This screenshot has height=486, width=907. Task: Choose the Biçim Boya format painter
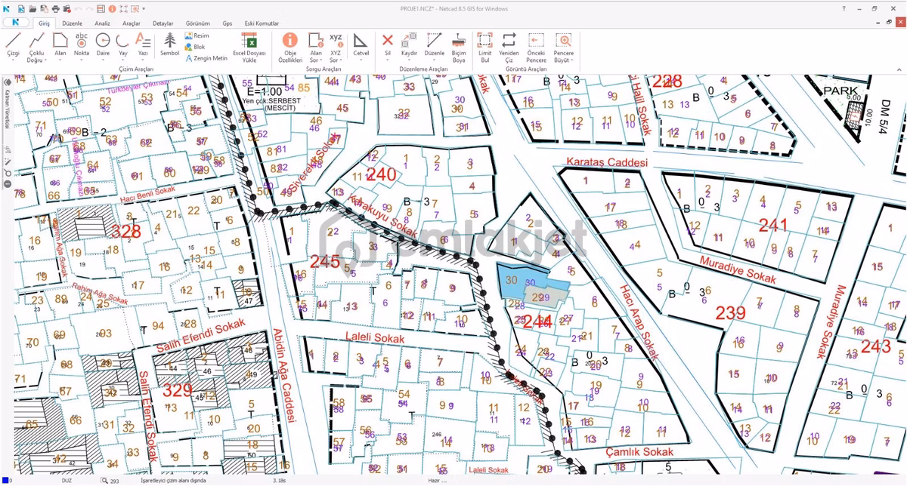click(459, 47)
